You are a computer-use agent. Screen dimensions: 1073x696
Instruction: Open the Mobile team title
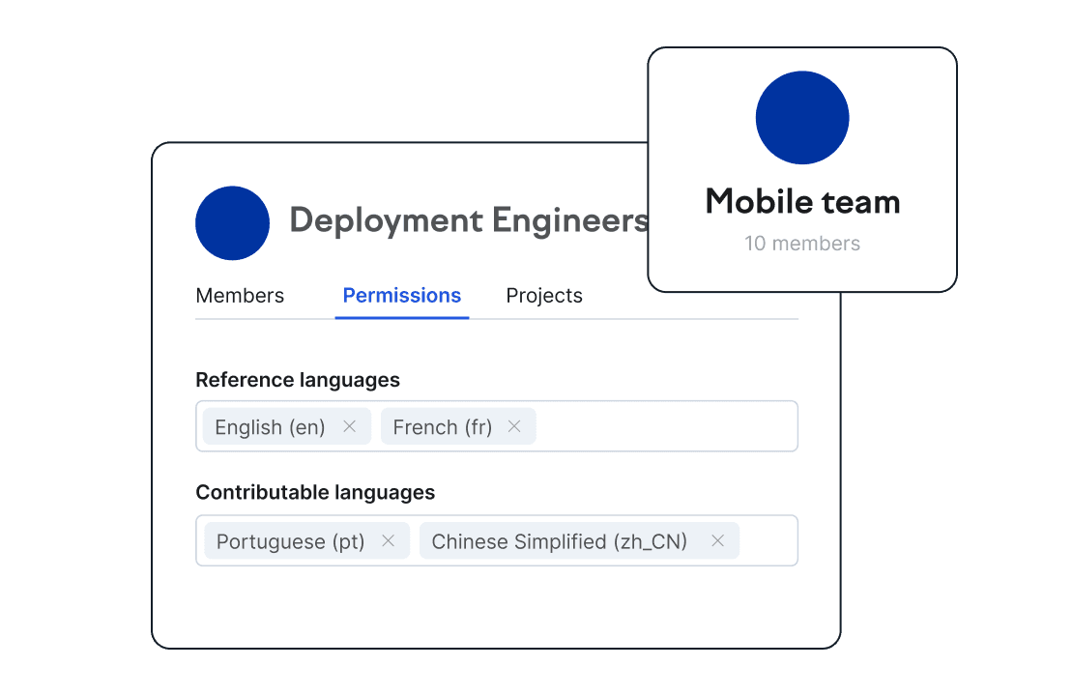coord(802,202)
